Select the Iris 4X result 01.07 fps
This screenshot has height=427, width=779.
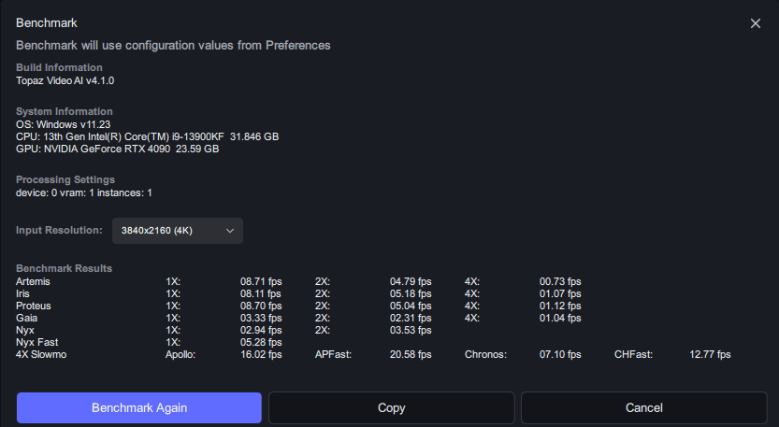(x=560, y=294)
